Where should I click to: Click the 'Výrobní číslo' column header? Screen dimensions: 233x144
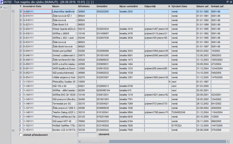click(x=179, y=6)
